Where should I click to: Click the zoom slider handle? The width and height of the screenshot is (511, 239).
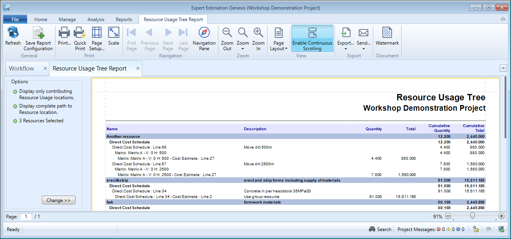(x=472, y=216)
